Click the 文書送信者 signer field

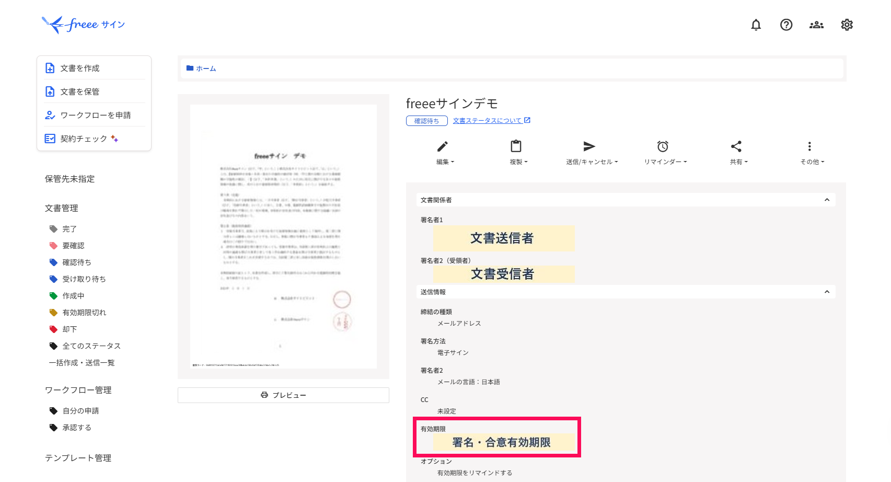pyautogui.click(x=504, y=238)
